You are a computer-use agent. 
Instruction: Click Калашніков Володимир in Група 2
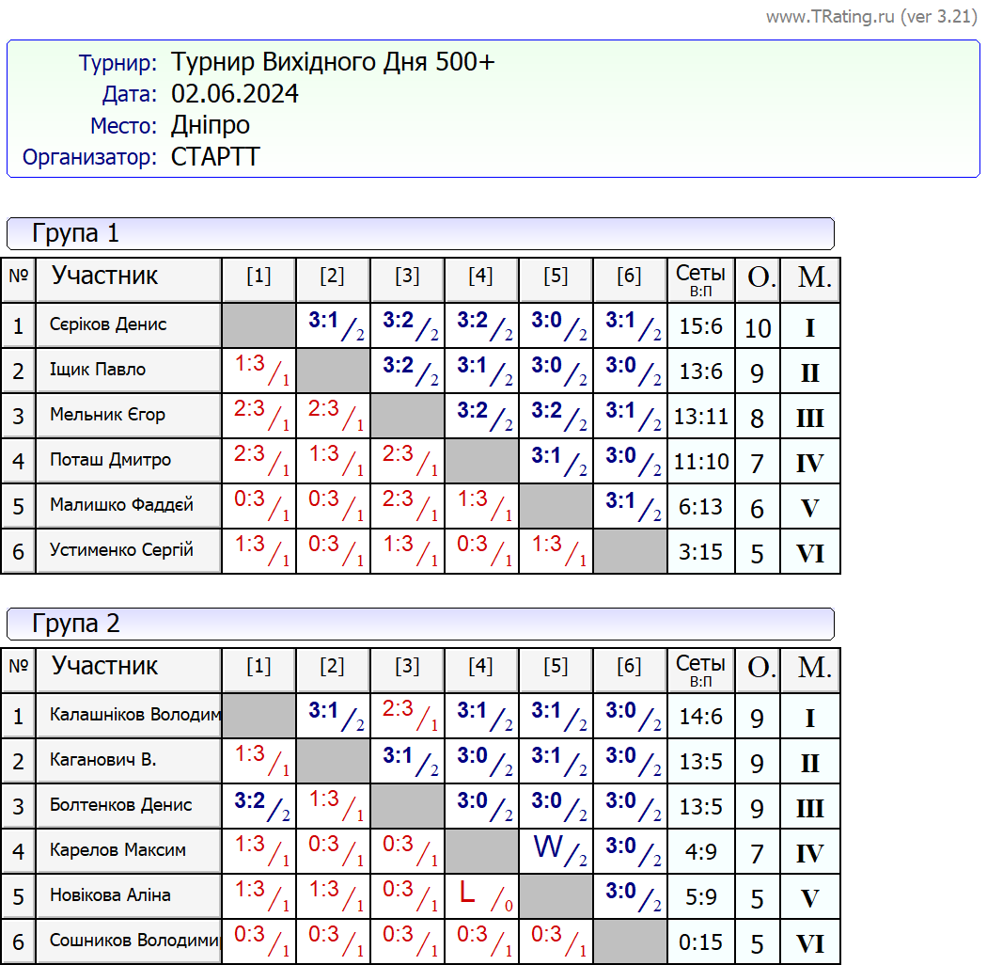128,716
